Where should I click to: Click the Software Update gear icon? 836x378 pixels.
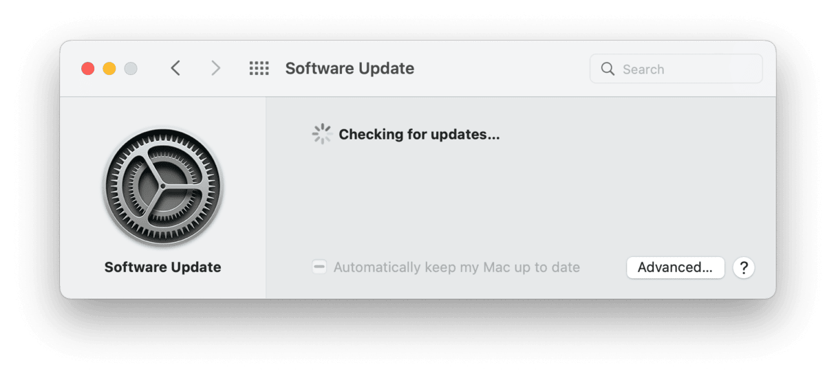162,186
